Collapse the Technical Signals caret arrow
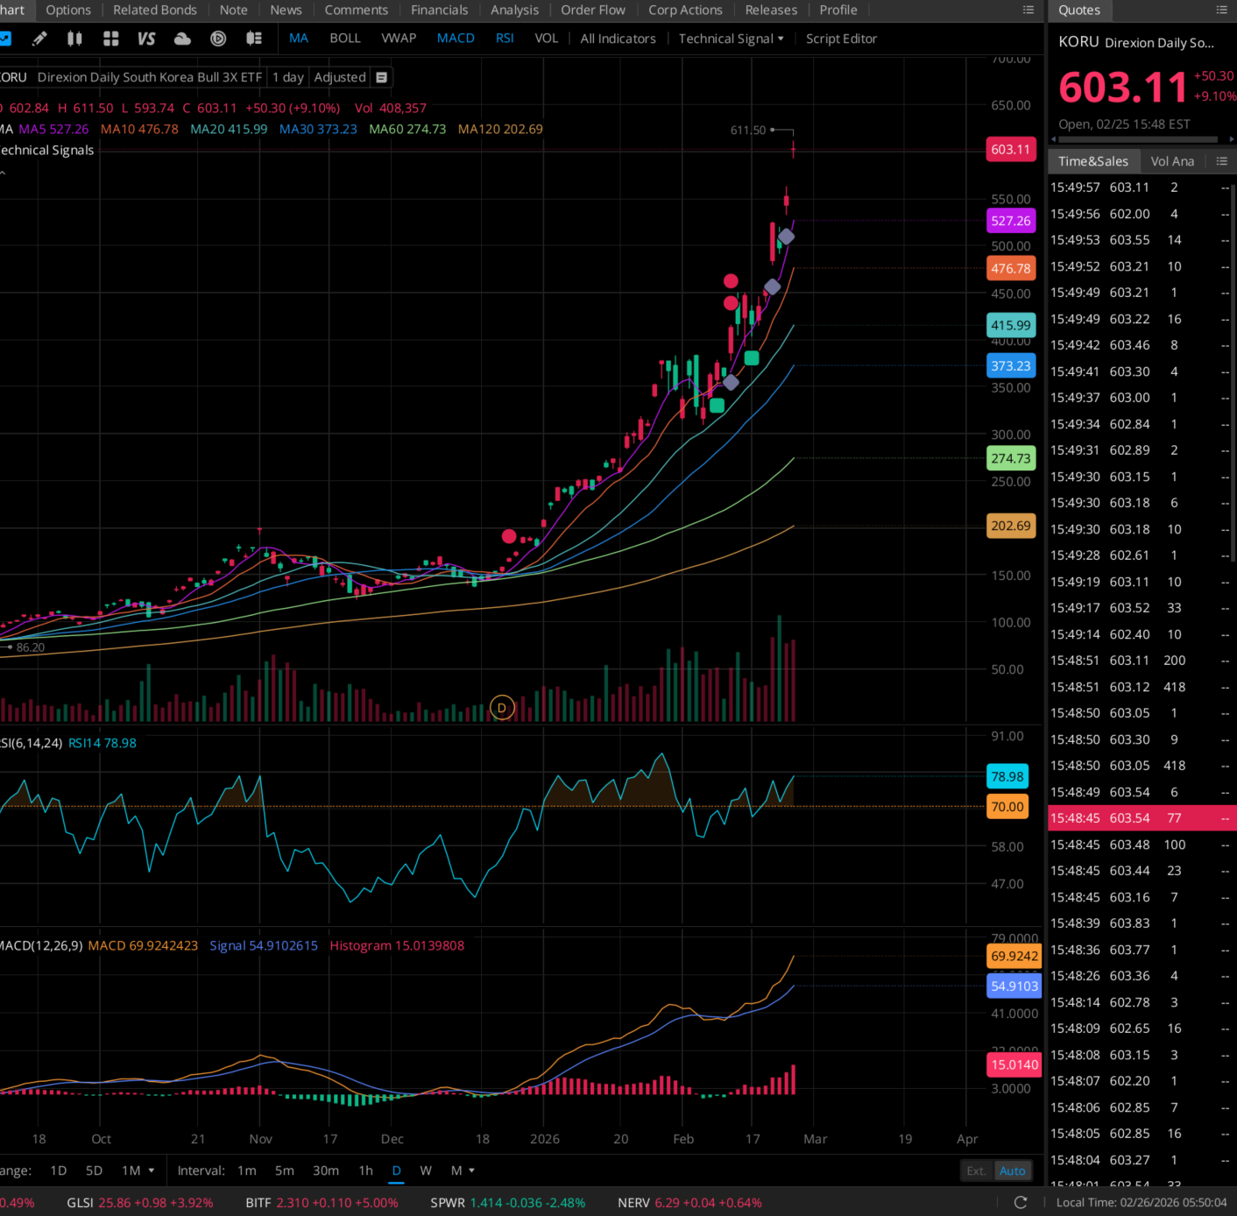The image size is (1237, 1216). coord(3,173)
